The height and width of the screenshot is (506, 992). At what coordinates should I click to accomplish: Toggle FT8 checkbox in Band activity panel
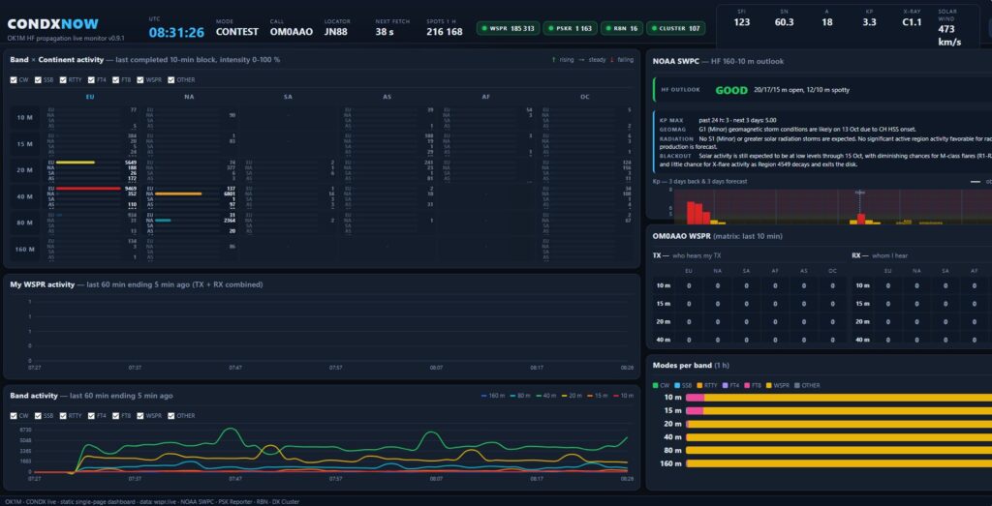point(116,416)
